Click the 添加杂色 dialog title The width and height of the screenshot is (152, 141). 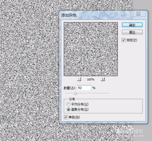tap(69, 15)
